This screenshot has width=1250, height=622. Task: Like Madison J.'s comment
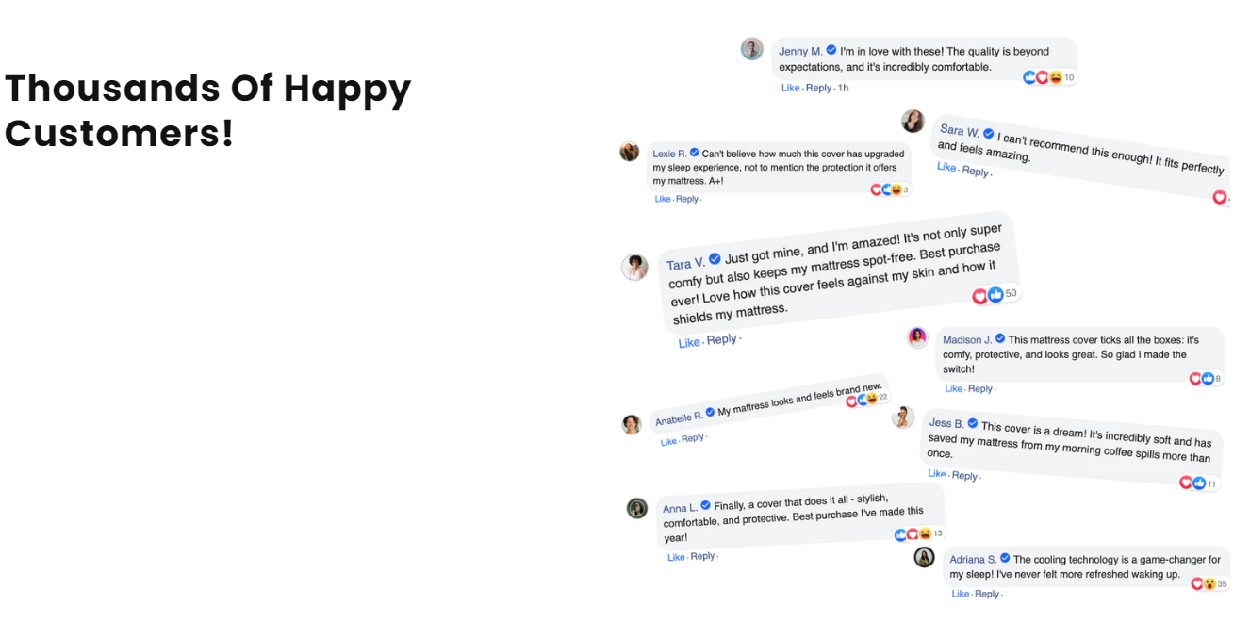[x=953, y=388]
